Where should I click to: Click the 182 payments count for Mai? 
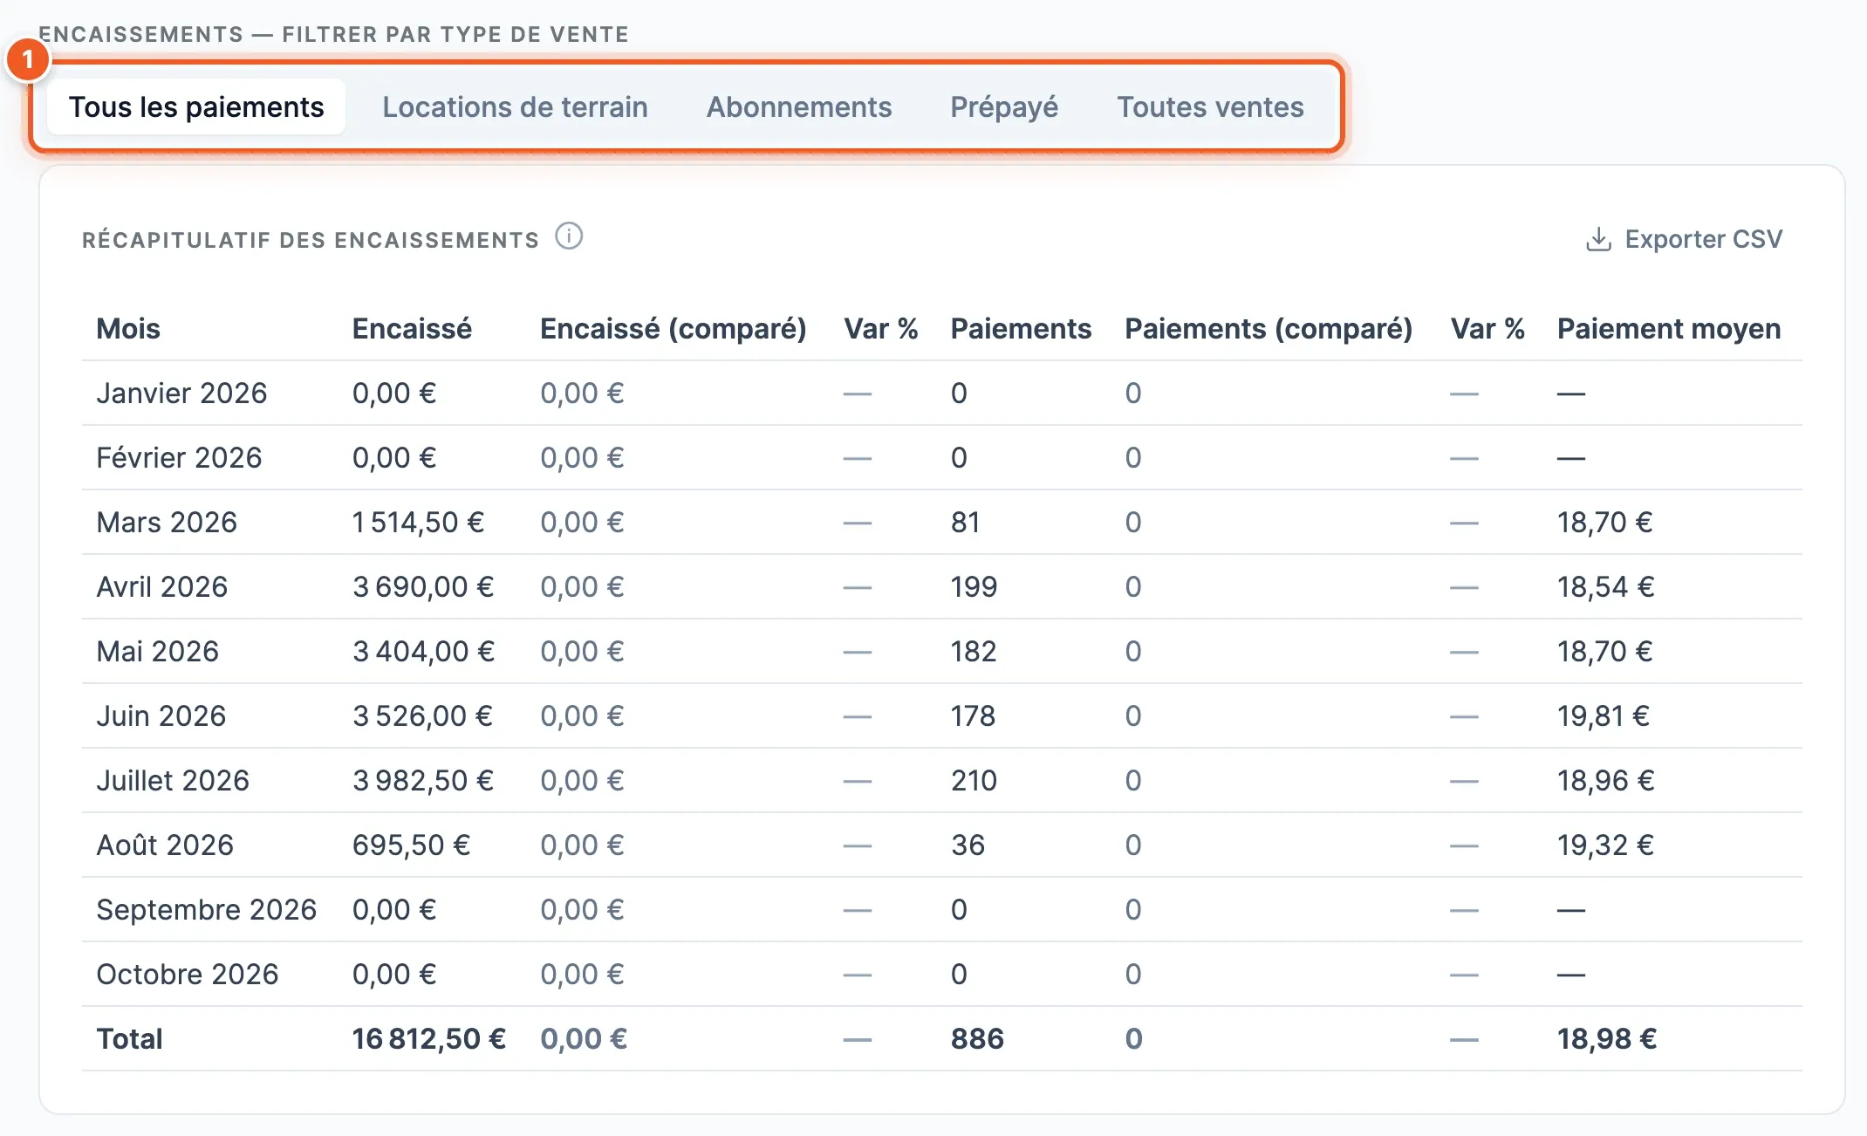tap(974, 651)
